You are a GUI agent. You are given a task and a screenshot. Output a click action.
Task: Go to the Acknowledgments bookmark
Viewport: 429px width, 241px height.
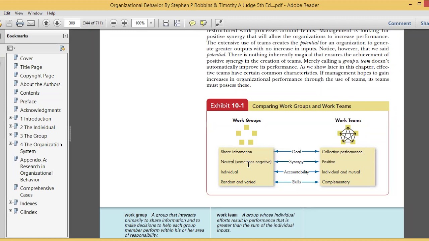pos(40,110)
